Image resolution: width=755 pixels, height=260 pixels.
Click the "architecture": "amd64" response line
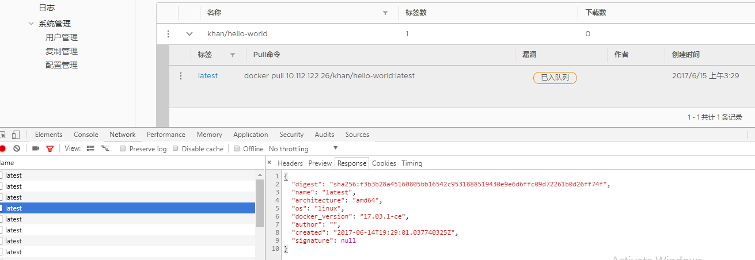click(x=337, y=200)
